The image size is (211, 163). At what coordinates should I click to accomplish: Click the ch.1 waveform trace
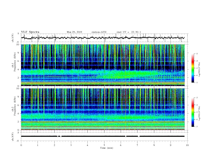[103, 38]
